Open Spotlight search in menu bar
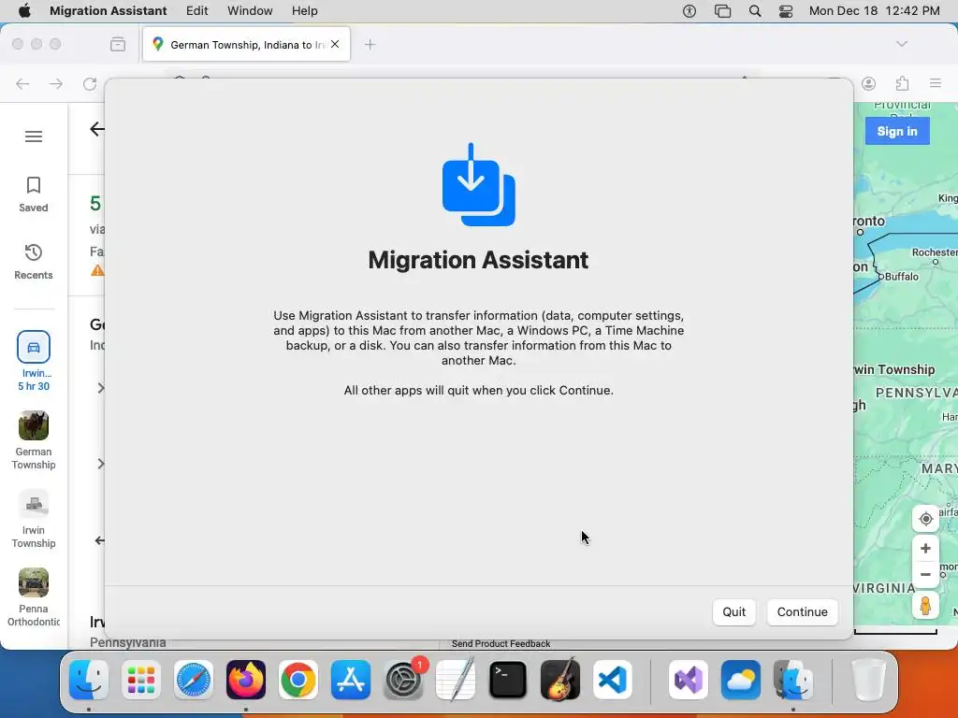This screenshot has width=958, height=718. click(x=755, y=11)
